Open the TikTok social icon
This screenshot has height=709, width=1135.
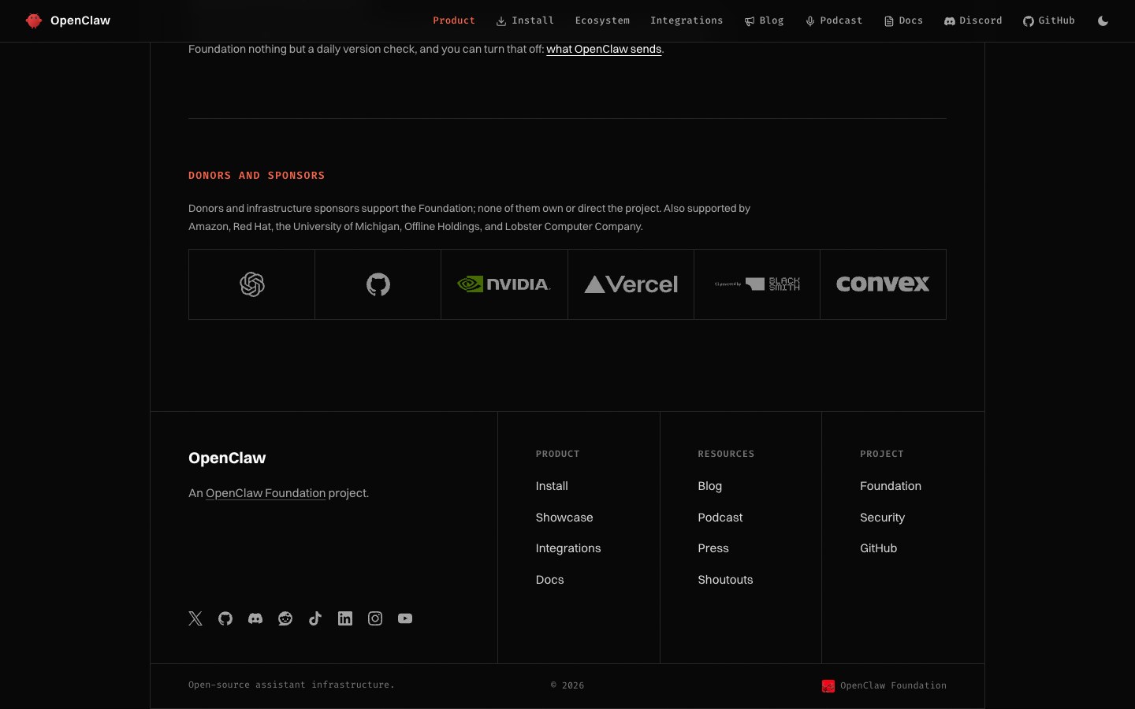click(x=315, y=618)
